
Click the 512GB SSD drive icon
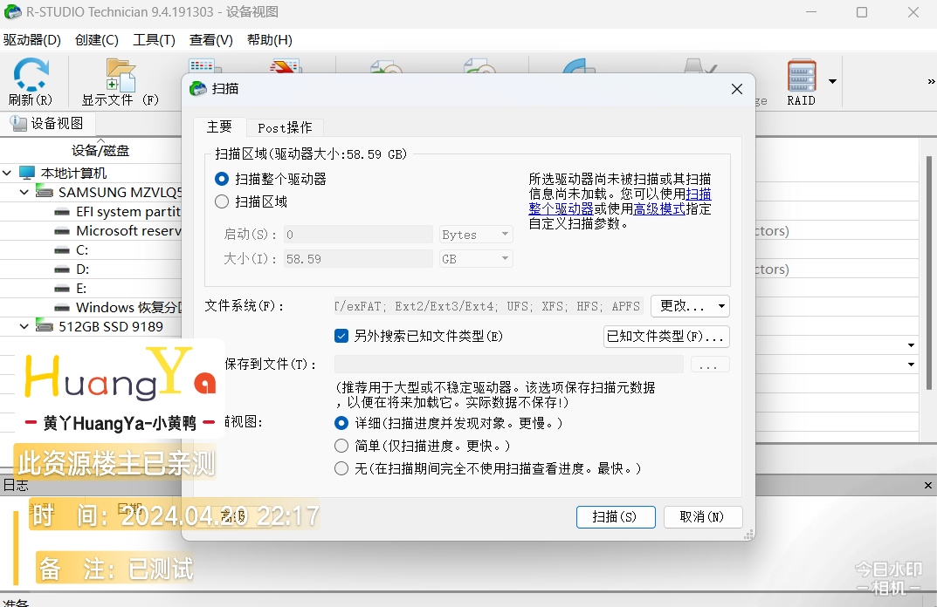pos(45,326)
